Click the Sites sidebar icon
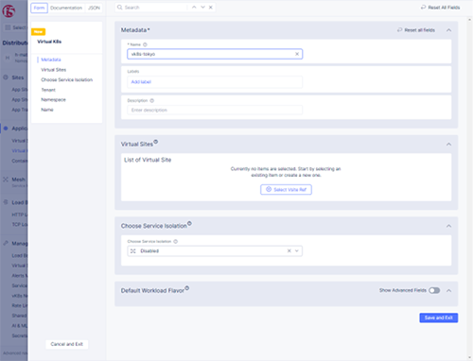The width and height of the screenshot is (473, 361). (x=6, y=77)
